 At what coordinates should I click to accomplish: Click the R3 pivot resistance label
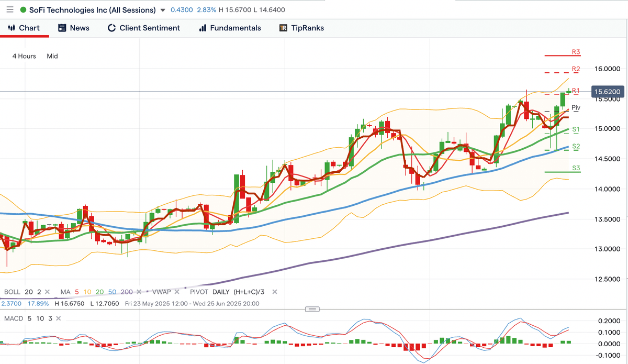(576, 52)
